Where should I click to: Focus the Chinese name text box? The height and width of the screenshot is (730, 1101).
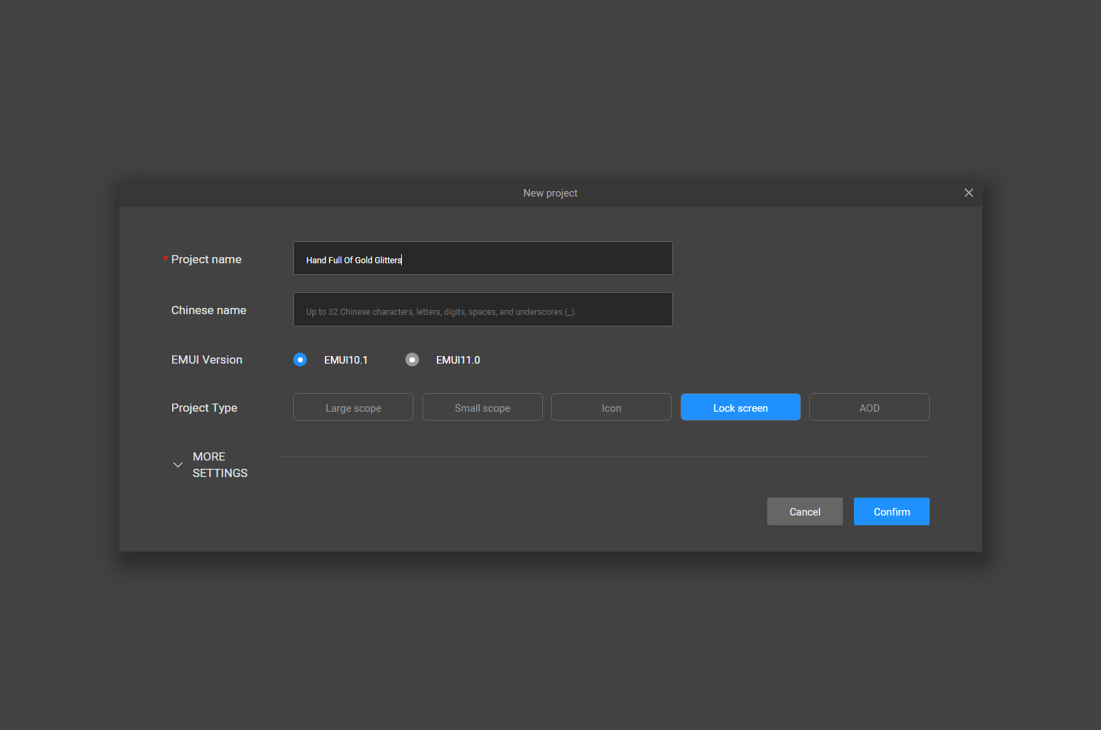tap(482, 310)
